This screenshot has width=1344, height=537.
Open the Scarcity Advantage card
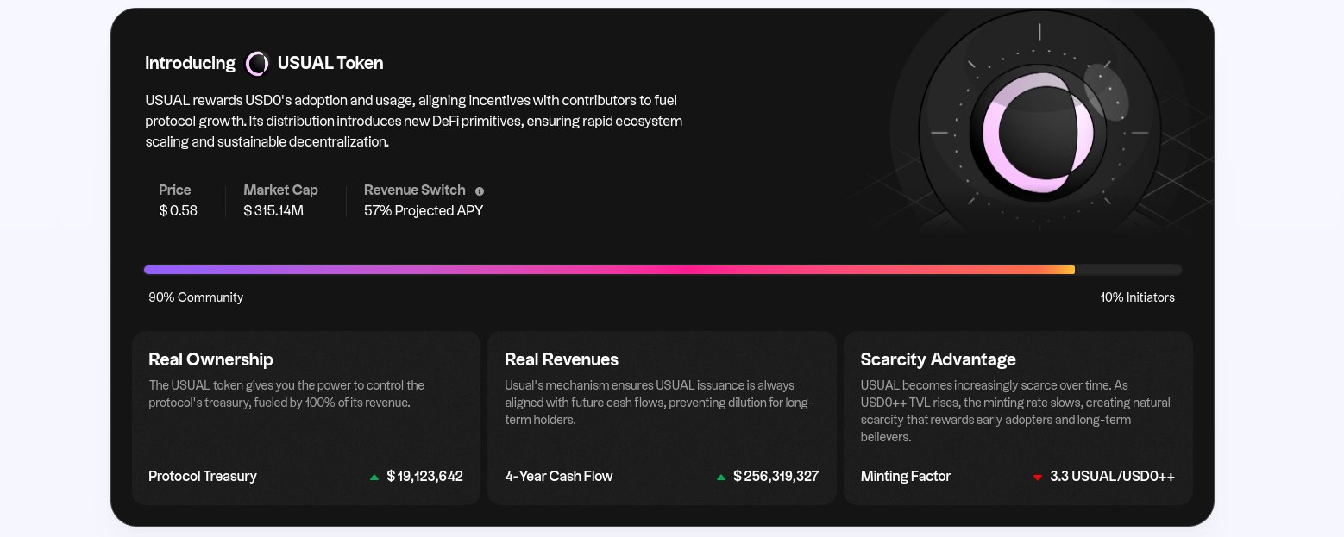[x=1018, y=417]
